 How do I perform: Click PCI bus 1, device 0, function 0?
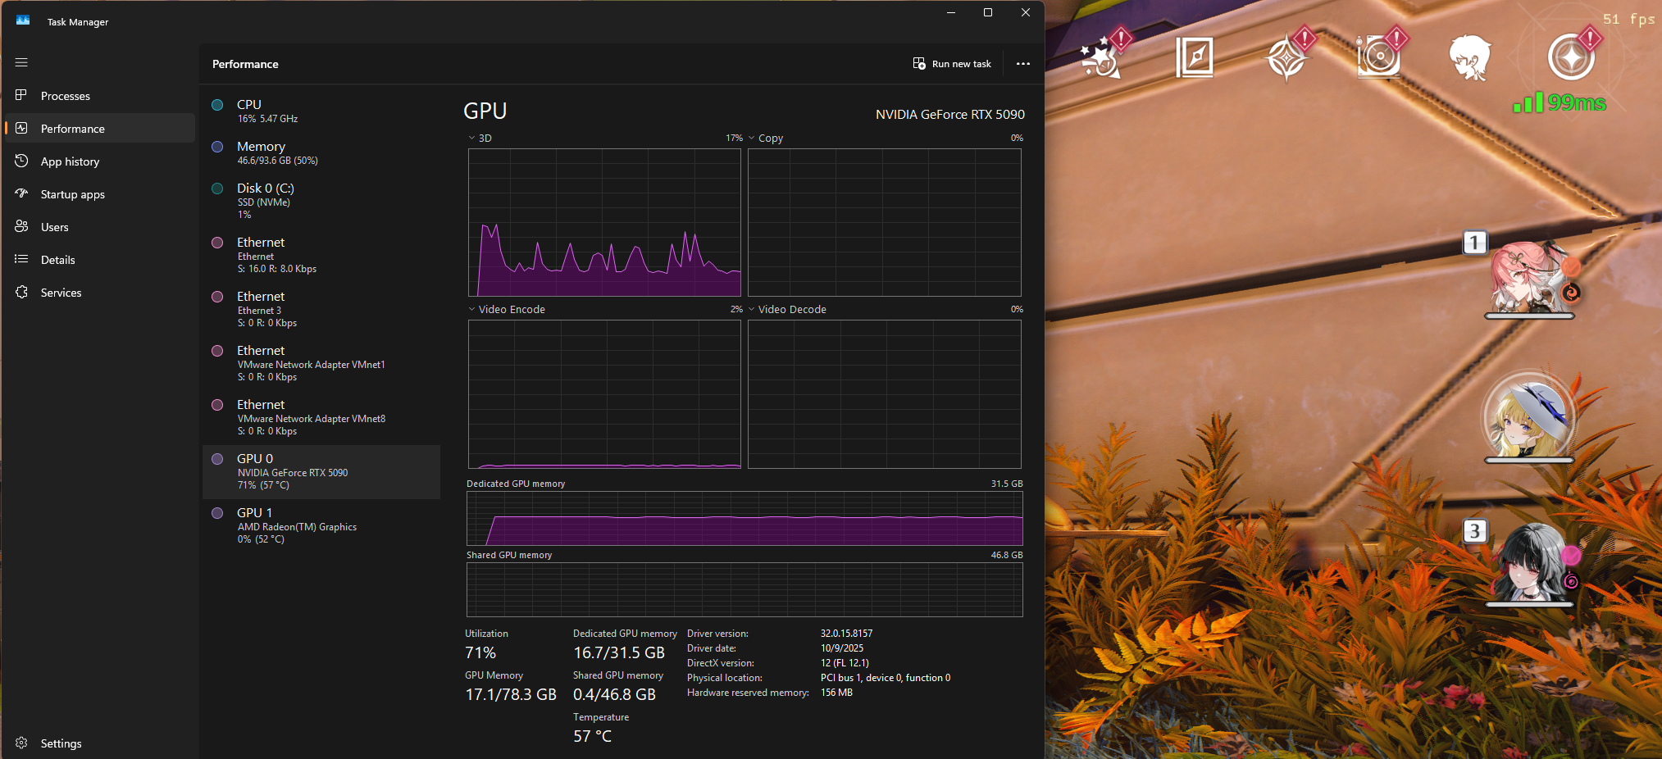click(886, 678)
